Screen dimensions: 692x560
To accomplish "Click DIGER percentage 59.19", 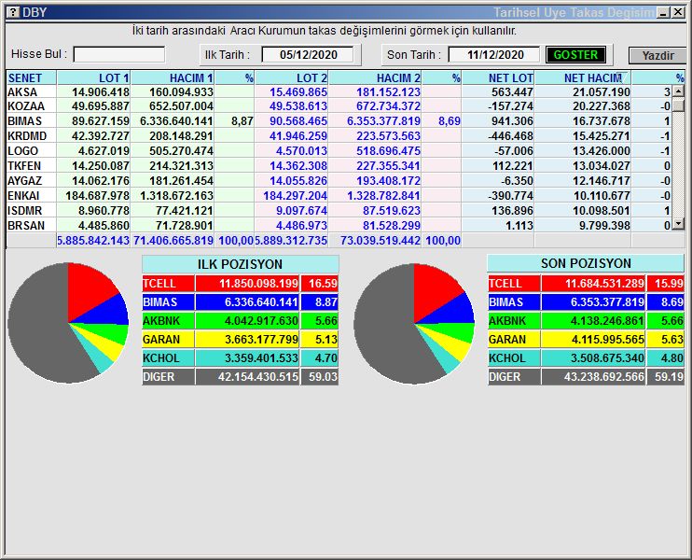I will [669, 377].
